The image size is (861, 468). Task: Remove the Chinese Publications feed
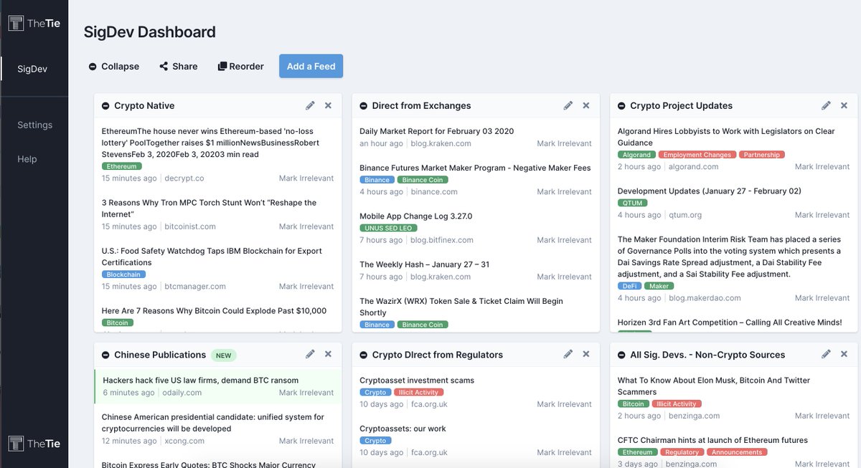pyautogui.click(x=328, y=354)
